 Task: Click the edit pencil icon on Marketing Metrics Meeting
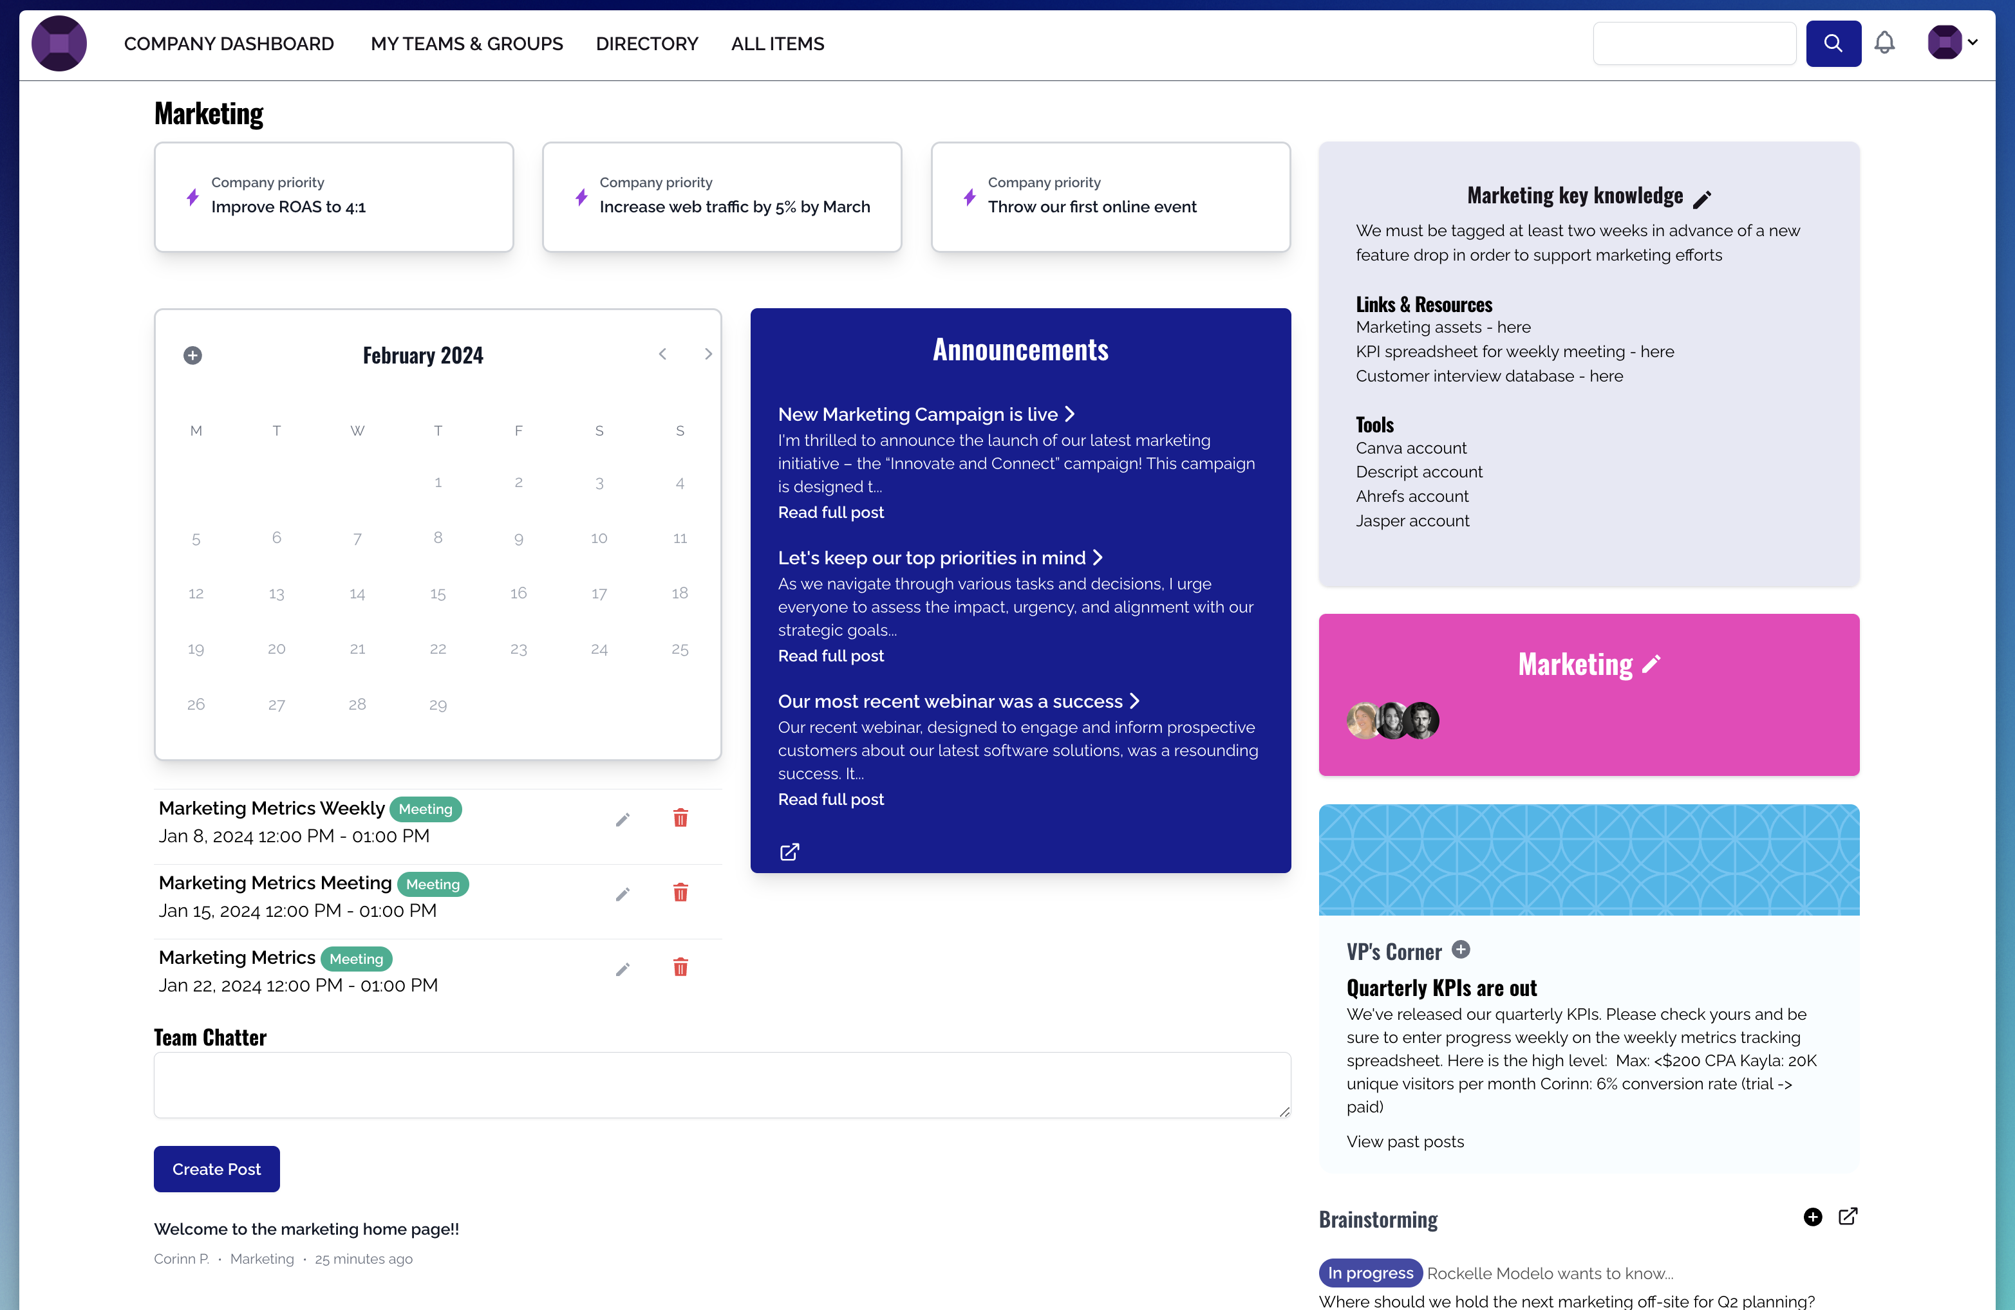[x=624, y=894]
